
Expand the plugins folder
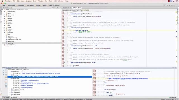(x=4, y=31)
